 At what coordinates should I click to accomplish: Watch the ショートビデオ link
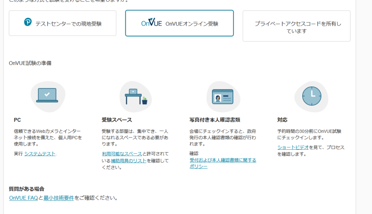click(x=293, y=147)
